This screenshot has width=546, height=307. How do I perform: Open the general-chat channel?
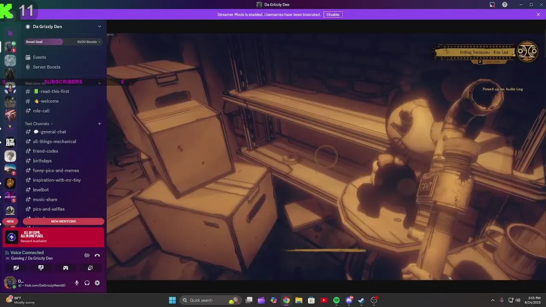(x=63, y=132)
